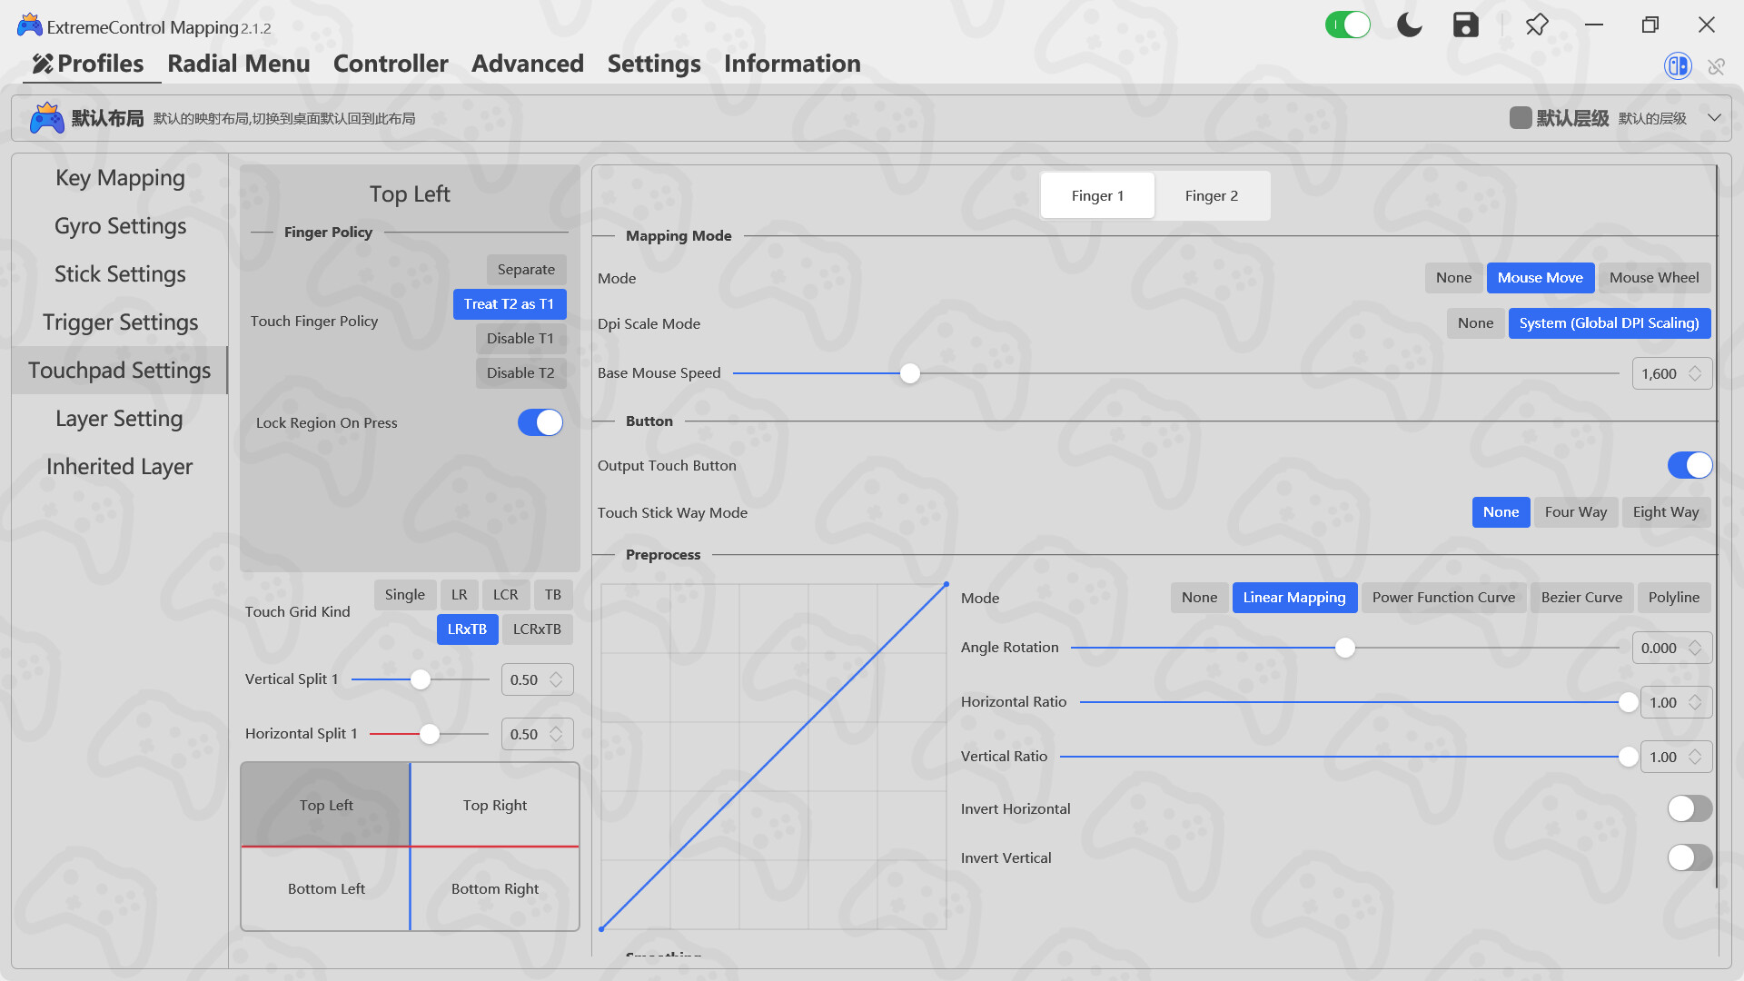Expand the 默认层级 layer dropdown
1744x981 pixels.
(1715, 117)
